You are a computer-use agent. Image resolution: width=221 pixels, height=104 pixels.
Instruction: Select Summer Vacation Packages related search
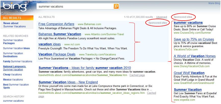click(13, 42)
